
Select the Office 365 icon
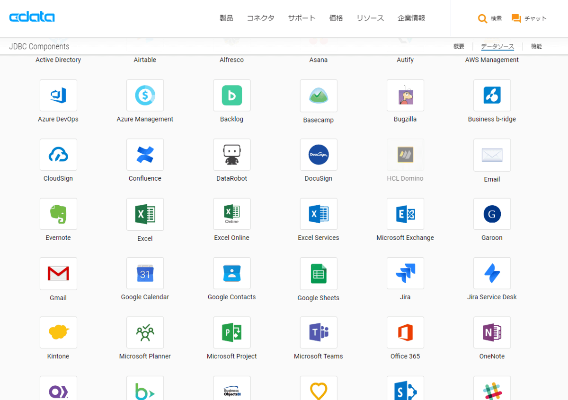405,332
